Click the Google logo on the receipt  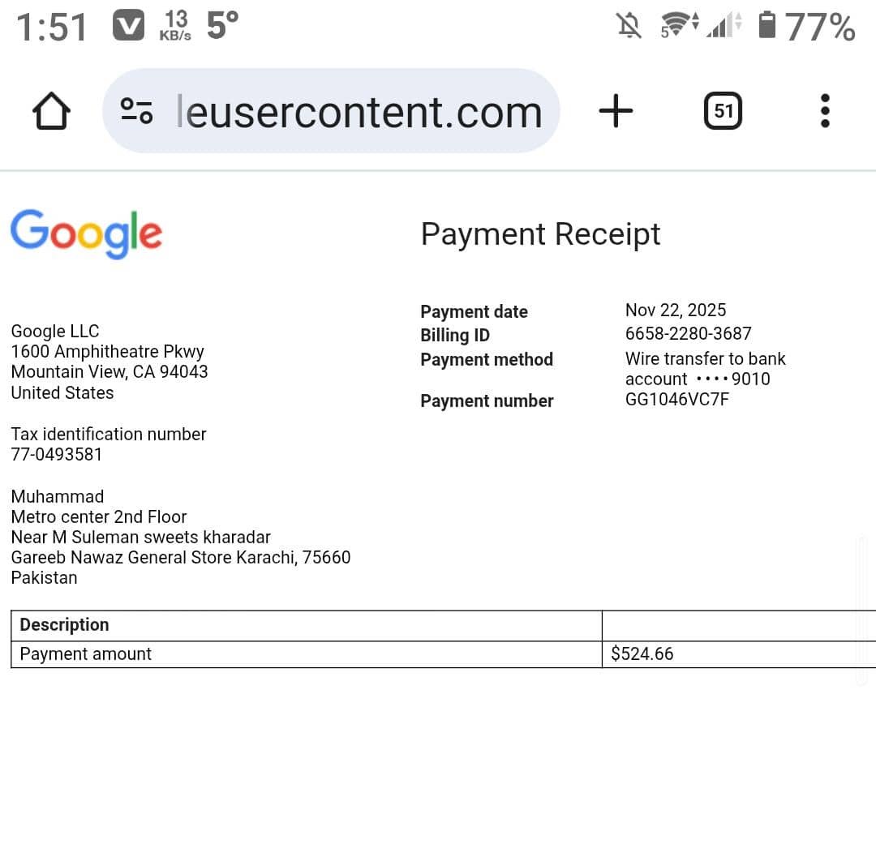[86, 234]
